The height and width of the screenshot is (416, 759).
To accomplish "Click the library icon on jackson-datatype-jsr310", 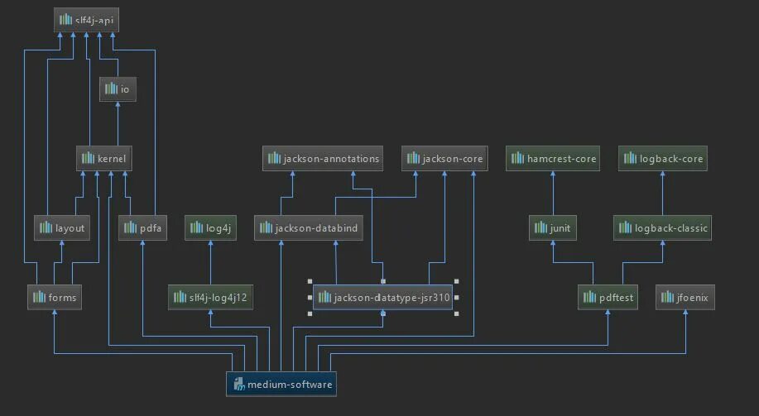I will [x=324, y=297].
